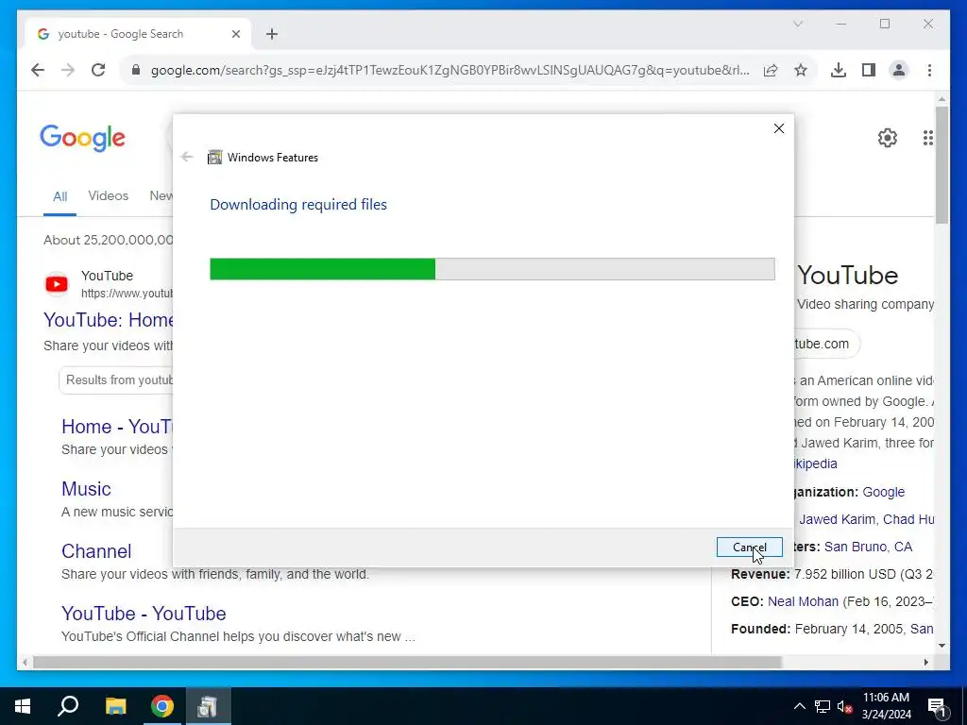
Task: Open Neal Mohan CEO link
Action: [x=803, y=601]
